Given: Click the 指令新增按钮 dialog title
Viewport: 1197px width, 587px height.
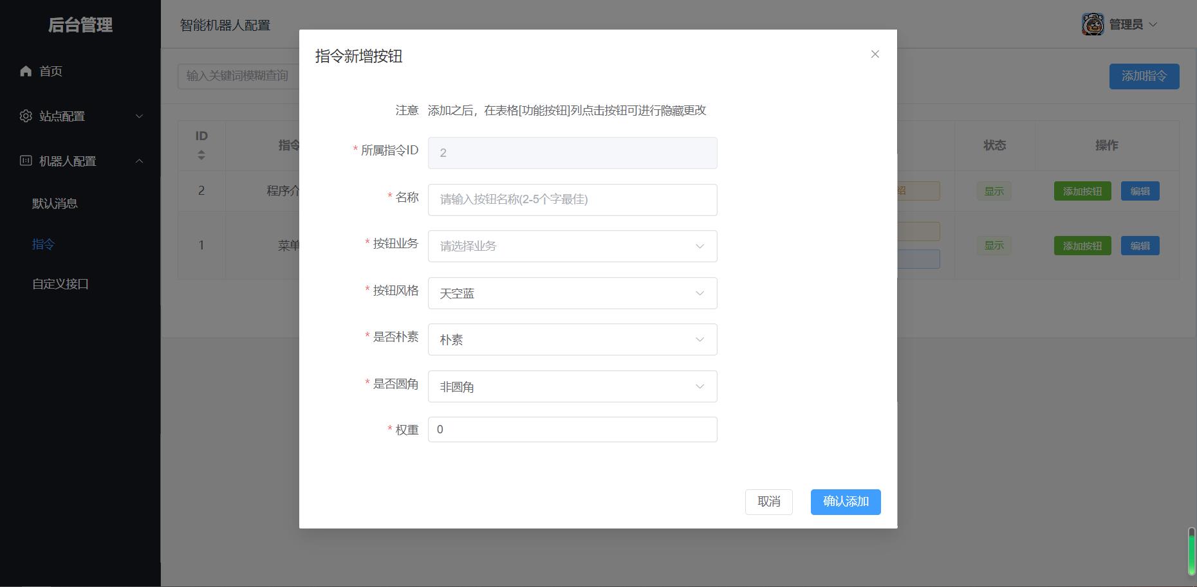Looking at the screenshot, I should 359,56.
